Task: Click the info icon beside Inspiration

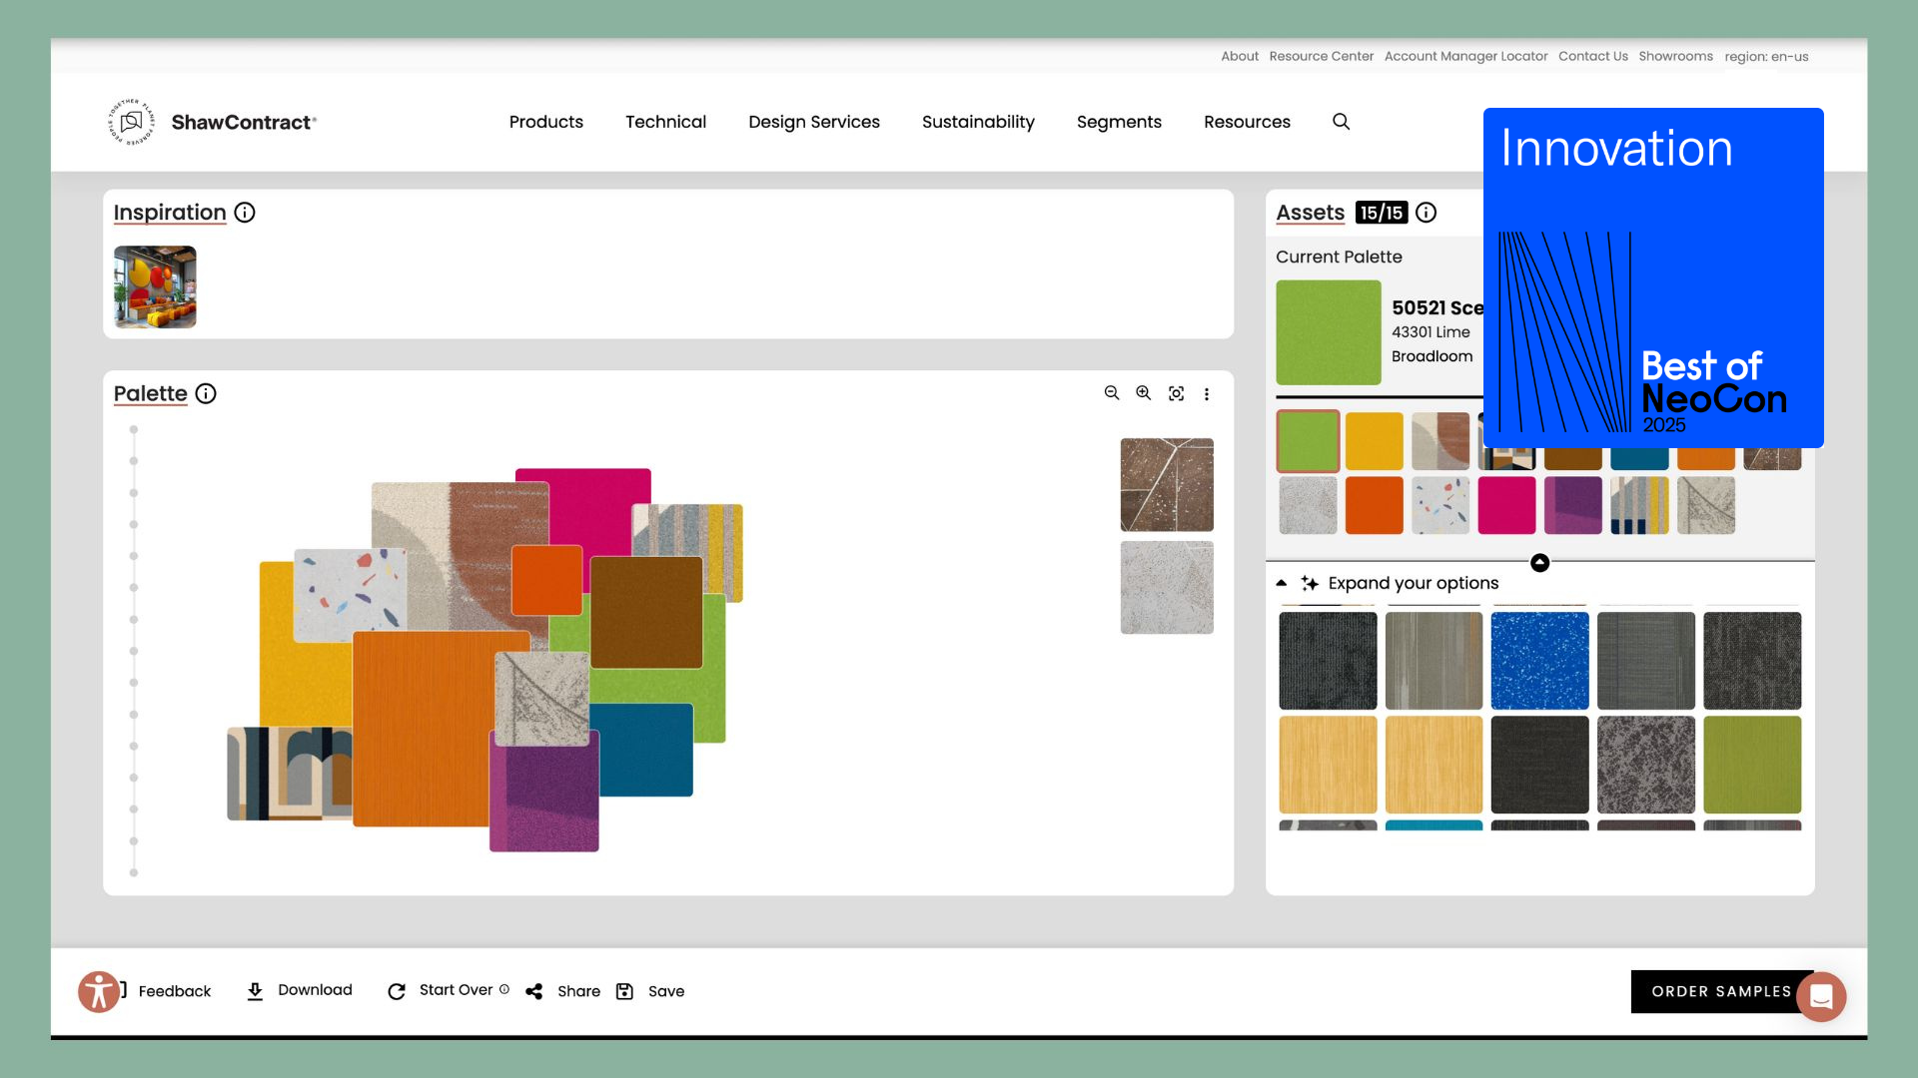Action: [x=245, y=212]
